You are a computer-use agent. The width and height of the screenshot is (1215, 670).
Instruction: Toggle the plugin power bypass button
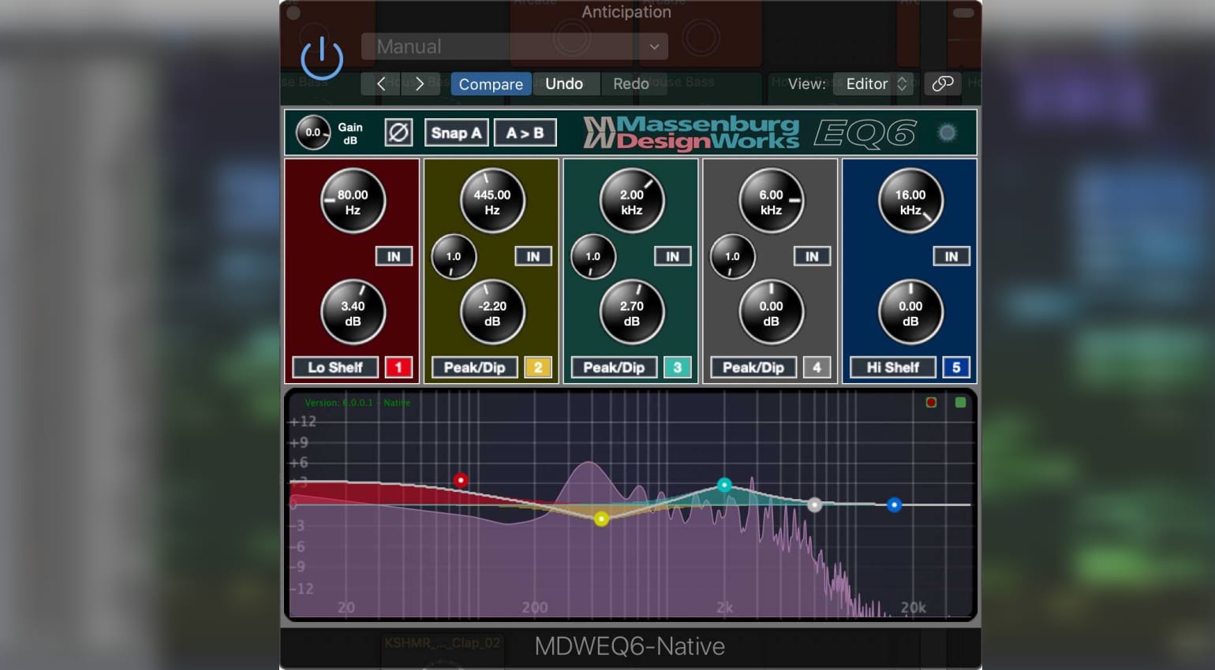click(x=322, y=58)
